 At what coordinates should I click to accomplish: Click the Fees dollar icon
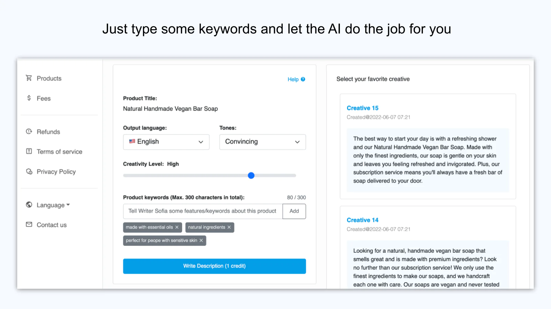[x=29, y=98]
